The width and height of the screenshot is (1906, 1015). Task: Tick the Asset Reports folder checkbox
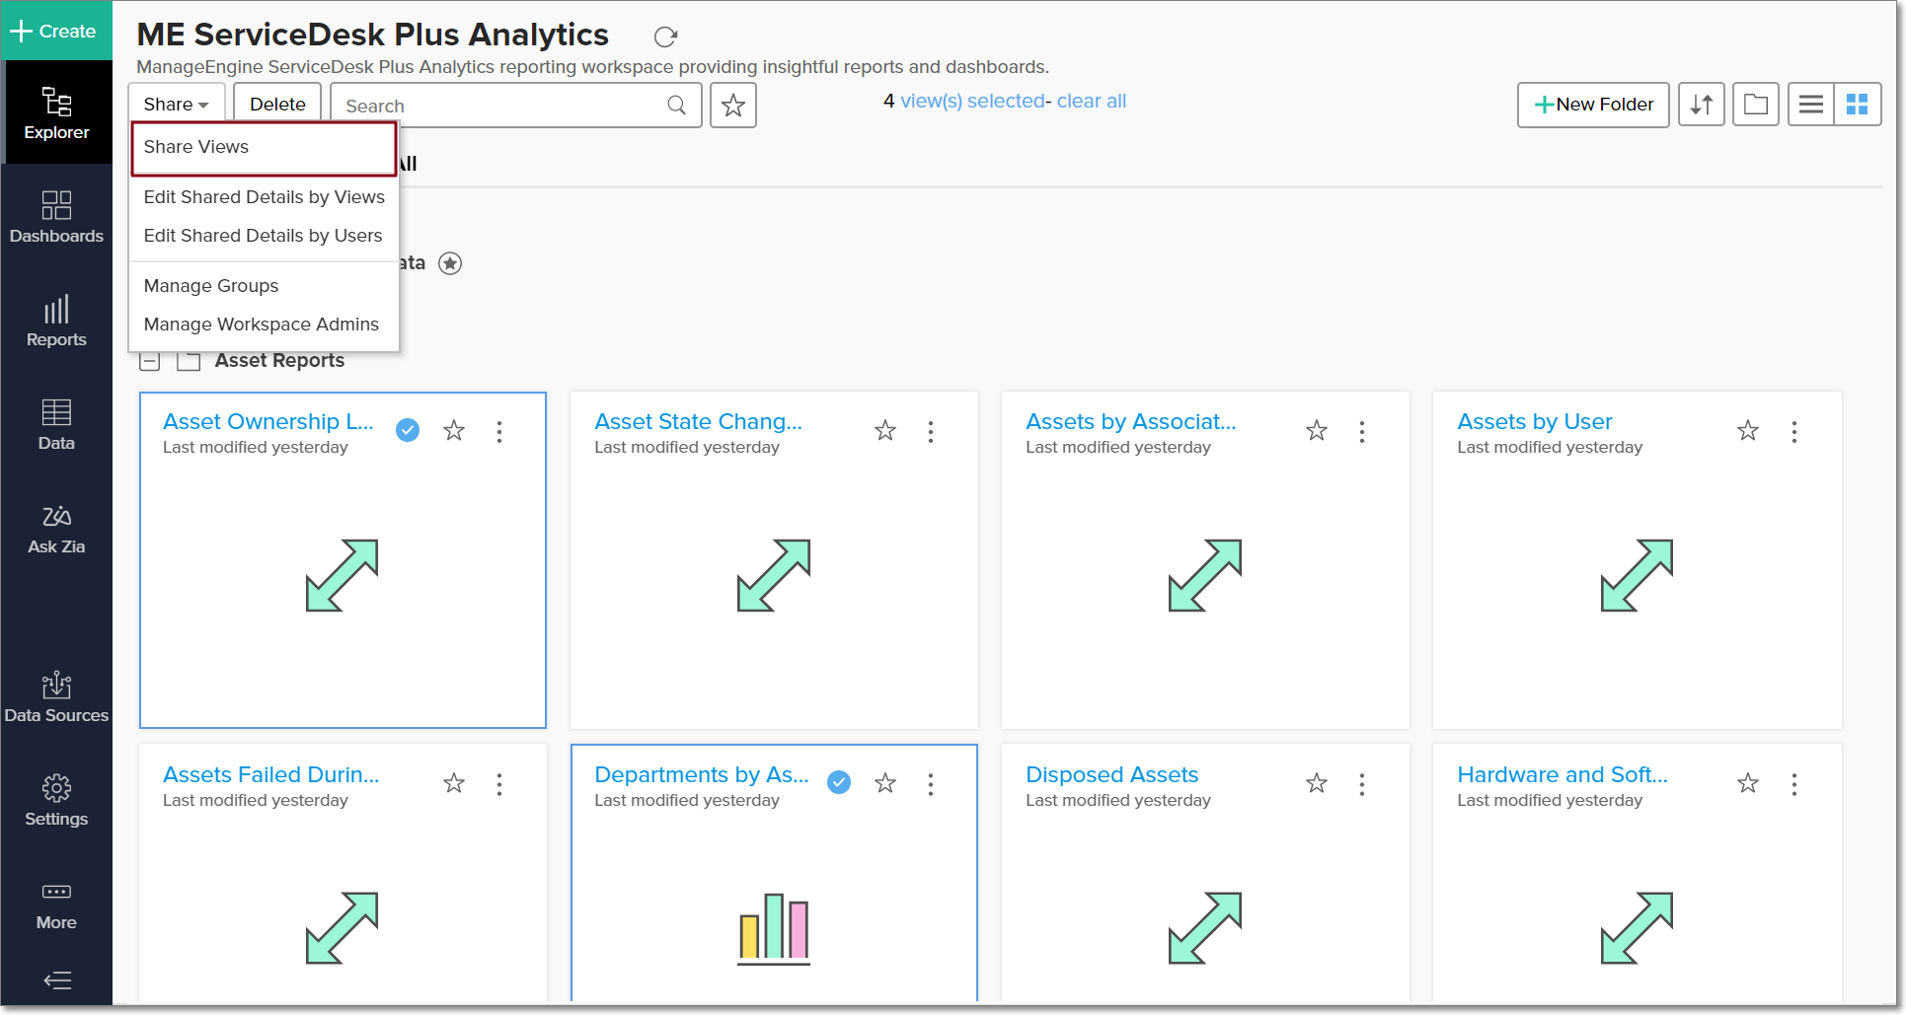point(189,361)
